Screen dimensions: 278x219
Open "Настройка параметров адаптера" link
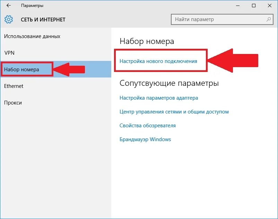click(x=159, y=98)
